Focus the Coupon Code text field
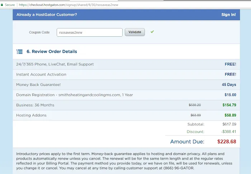This screenshot has width=251, height=174. (89, 32)
